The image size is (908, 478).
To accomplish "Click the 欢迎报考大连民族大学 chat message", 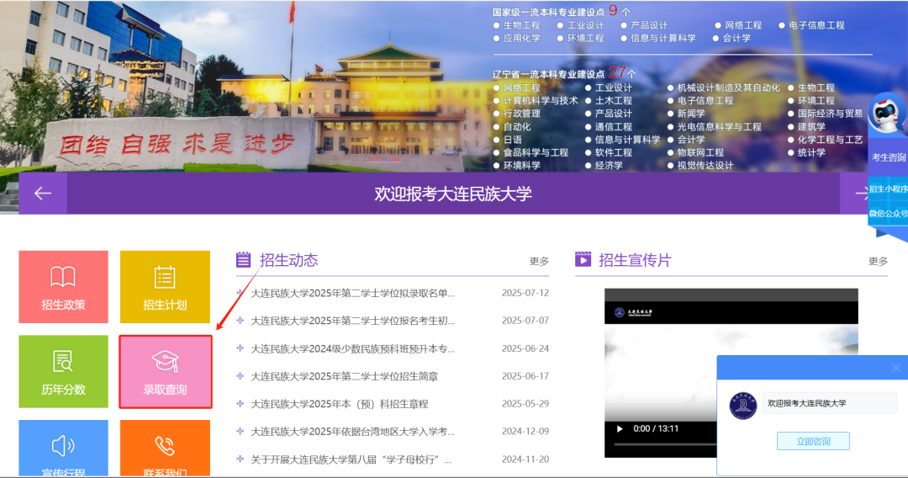I will [806, 403].
